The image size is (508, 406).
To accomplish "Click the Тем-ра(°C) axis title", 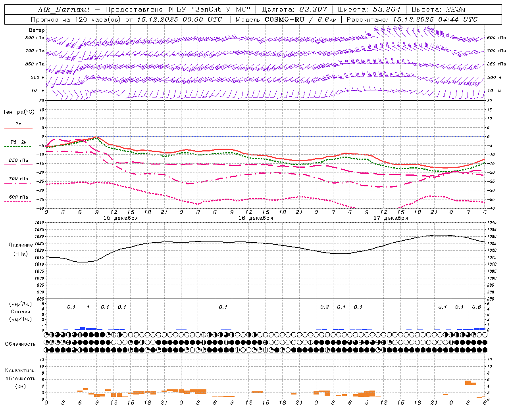I will [19, 112].
